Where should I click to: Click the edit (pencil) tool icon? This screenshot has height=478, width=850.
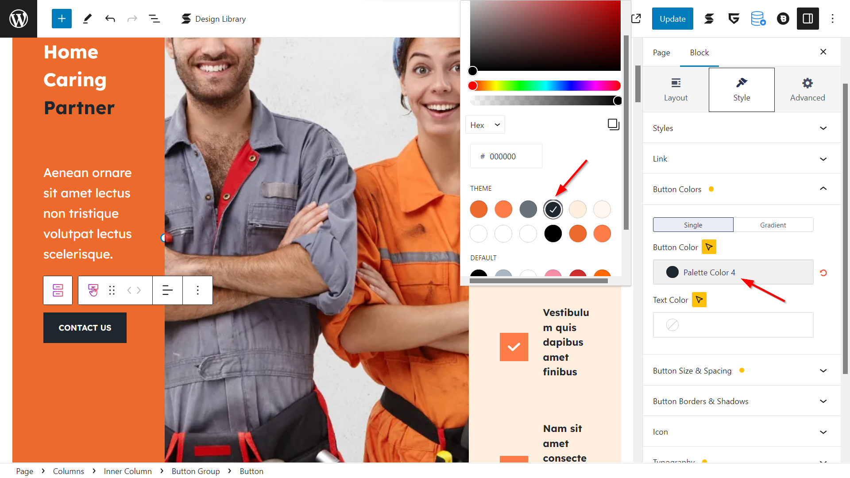click(85, 18)
